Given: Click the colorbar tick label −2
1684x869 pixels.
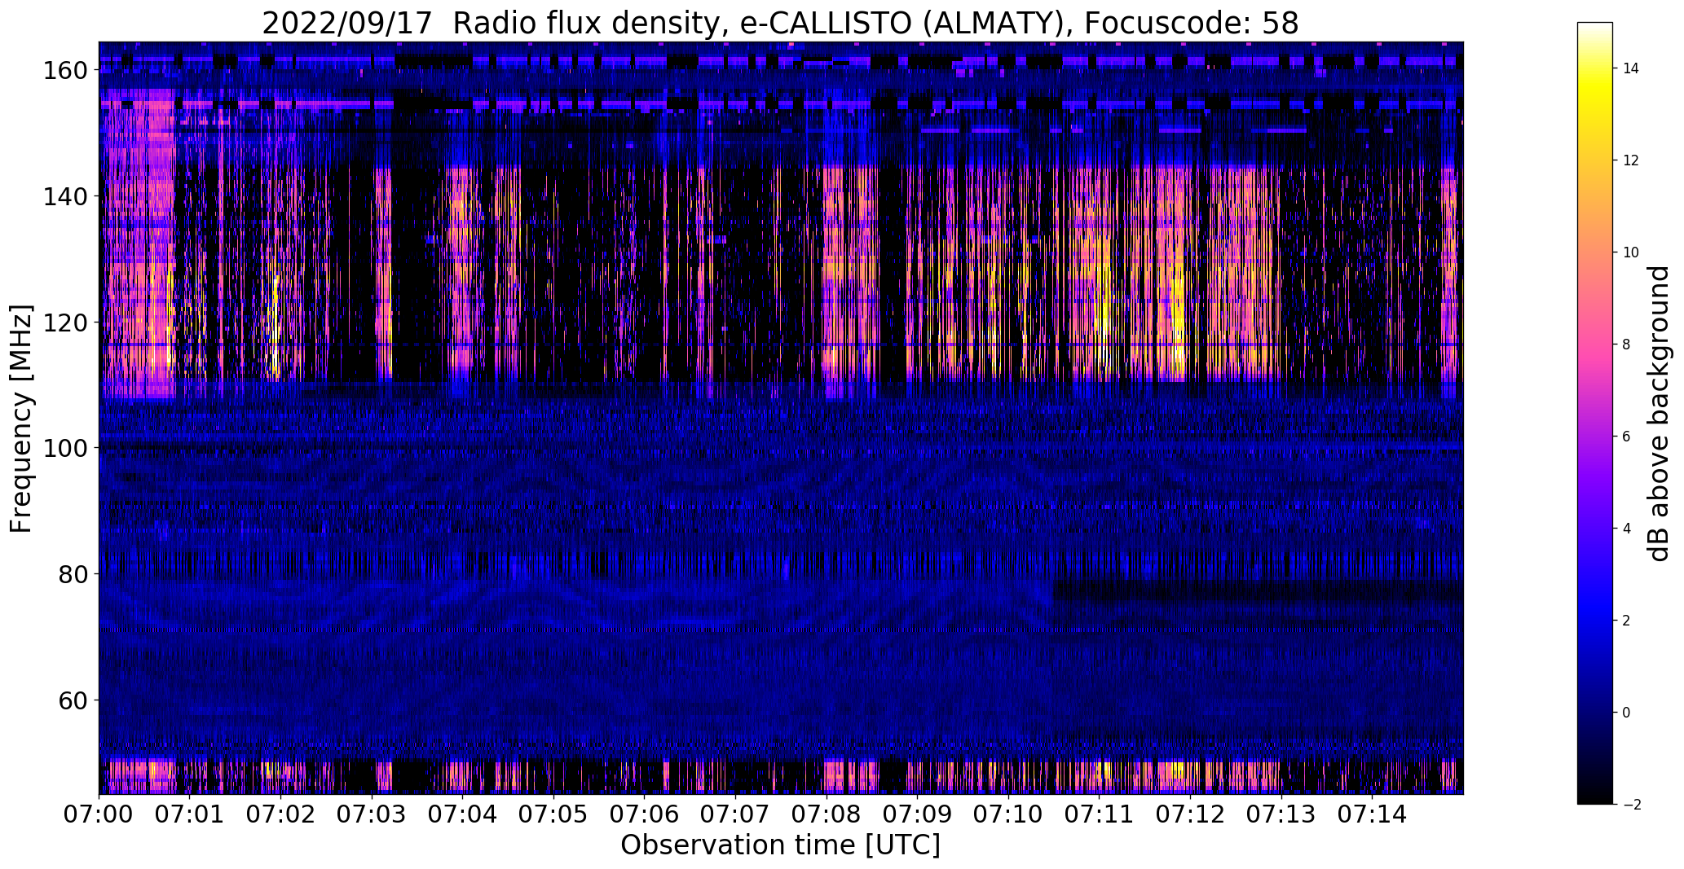Looking at the screenshot, I should pyautogui.click(x=1630, y=805).
